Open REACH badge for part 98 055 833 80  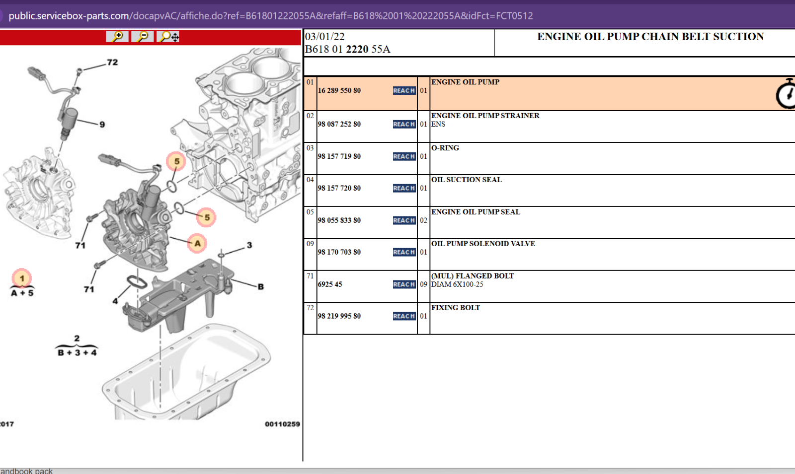click(x=404, y=220)
